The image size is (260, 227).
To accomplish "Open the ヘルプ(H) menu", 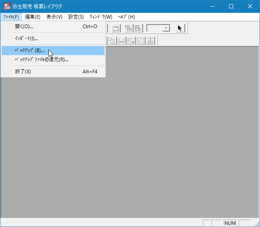I will pyautogui.click(x=126, y=17).
